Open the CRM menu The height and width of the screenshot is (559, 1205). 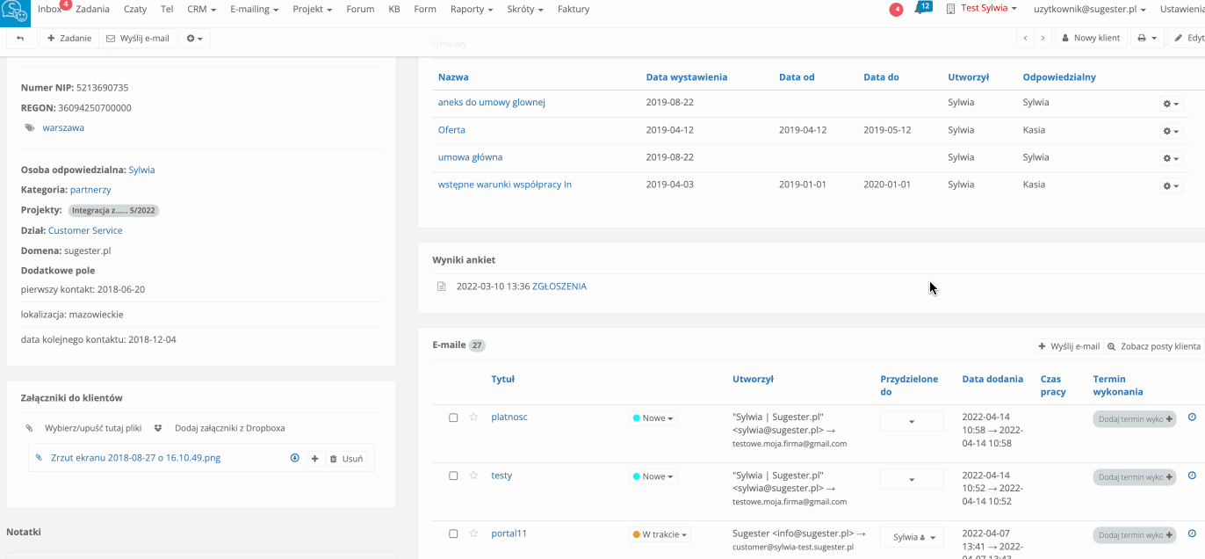201,10
